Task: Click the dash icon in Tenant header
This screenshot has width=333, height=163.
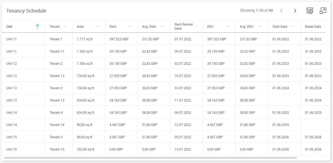Action: [65, 26]
